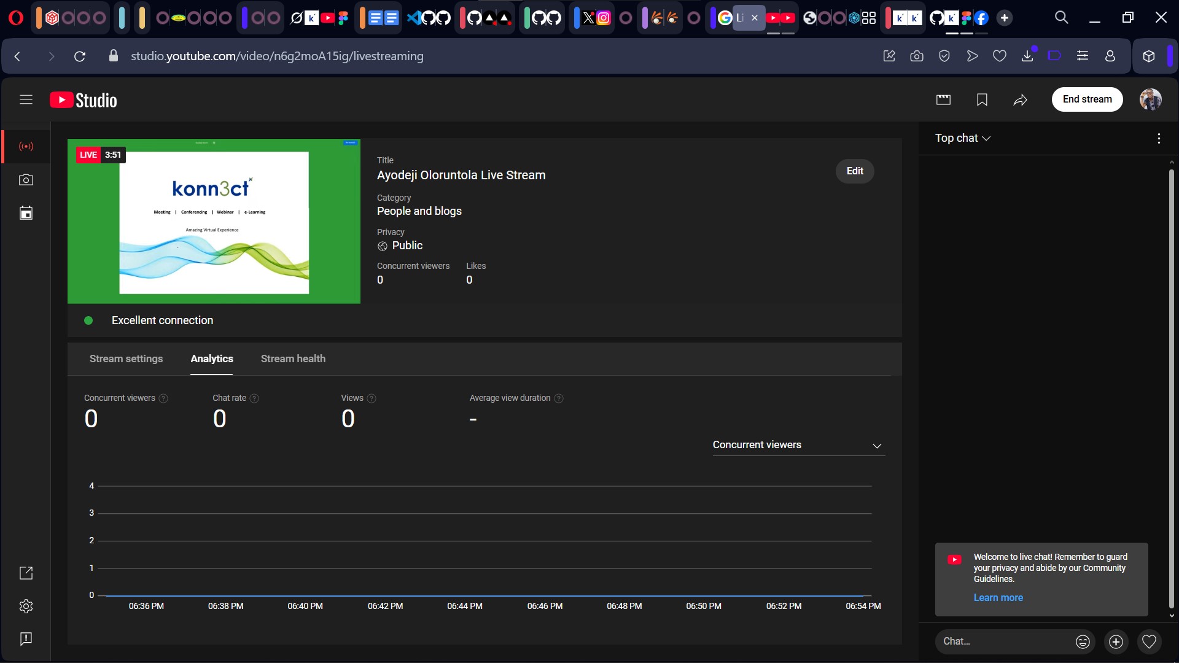Open the Stream (live) sidebar icon
The image size is (1179, 663).
coord(26,147)
